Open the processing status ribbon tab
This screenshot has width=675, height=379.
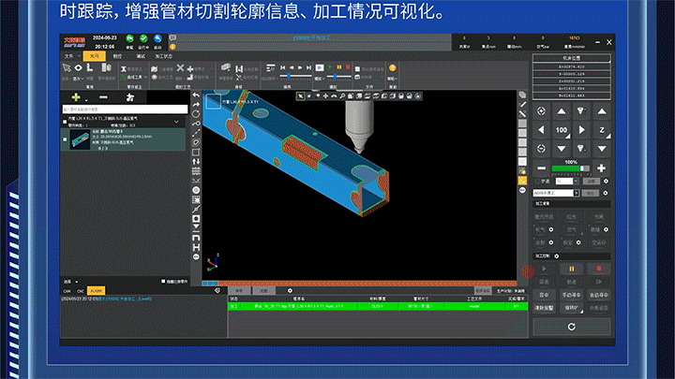[163, 56]
